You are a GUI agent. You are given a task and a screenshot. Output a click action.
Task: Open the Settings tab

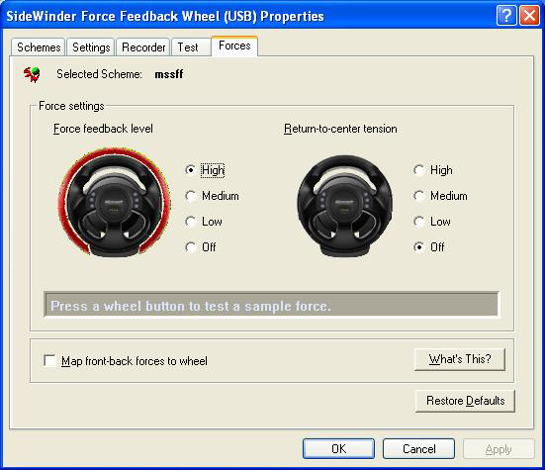[91, 47]
